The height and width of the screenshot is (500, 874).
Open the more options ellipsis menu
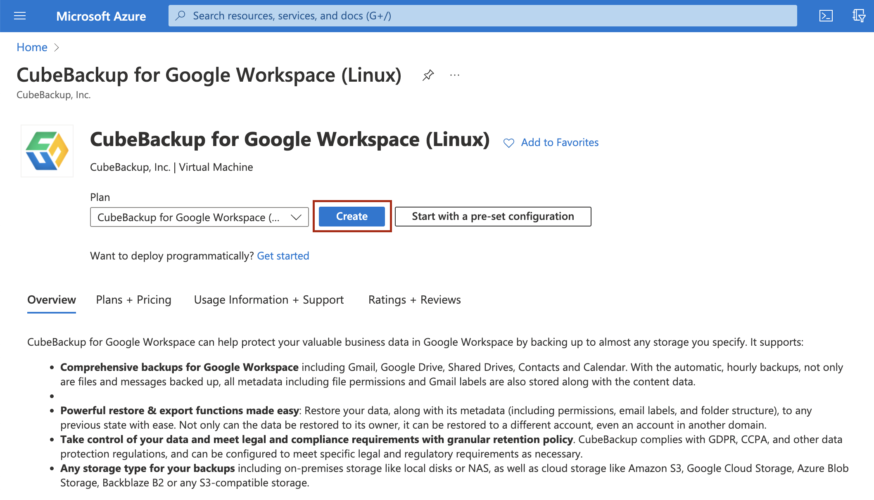pyautogui.click(x=455, y=75)
